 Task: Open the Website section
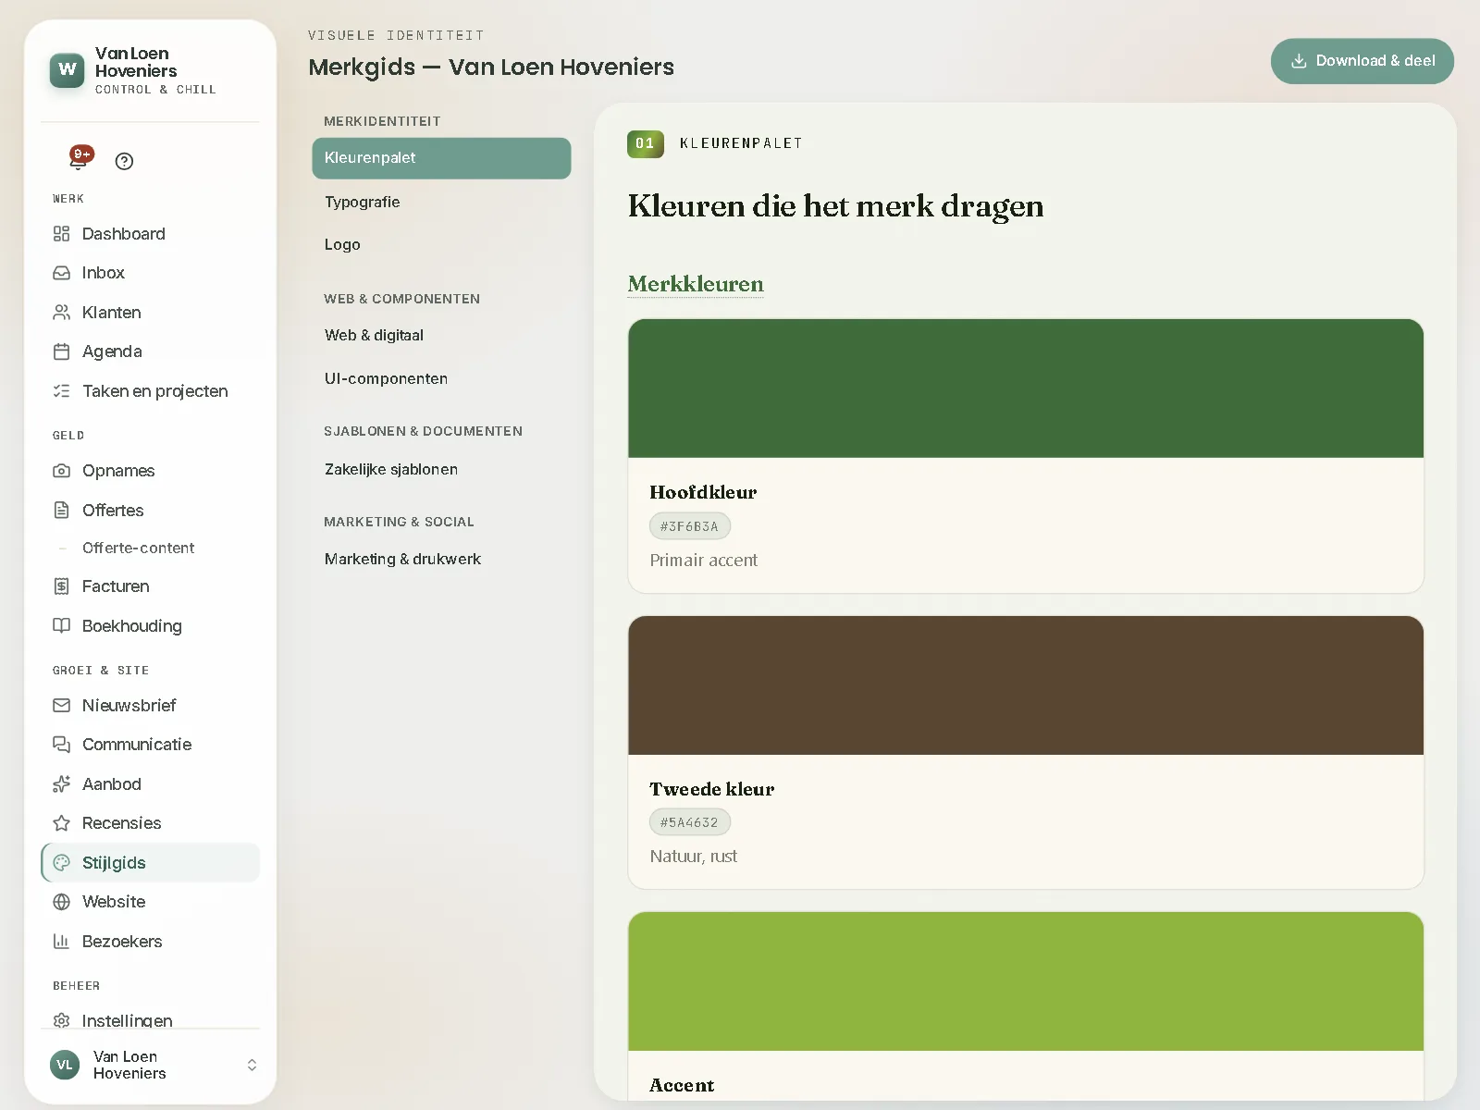click(x=151, y=902)
